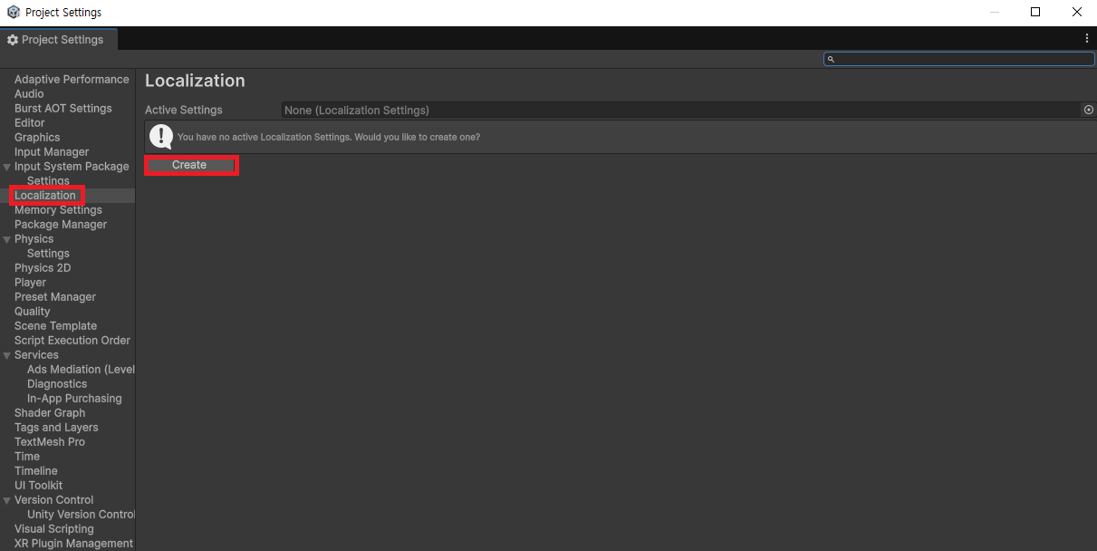
Task: Click the Unity logo in the title bar
Action: pos(13,13)
